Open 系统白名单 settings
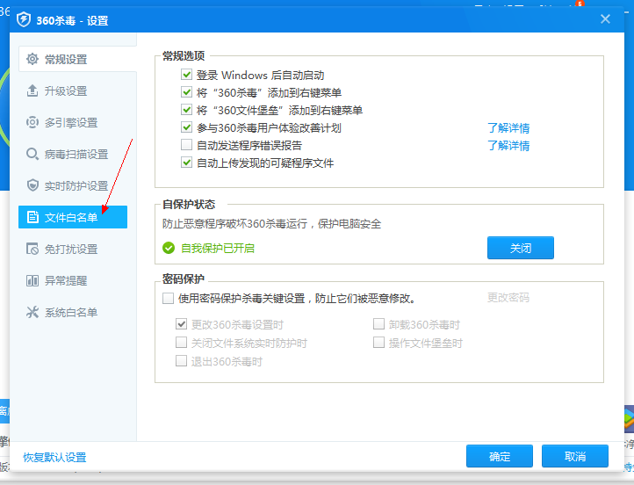The image size is (634, 485). (73, 312)
